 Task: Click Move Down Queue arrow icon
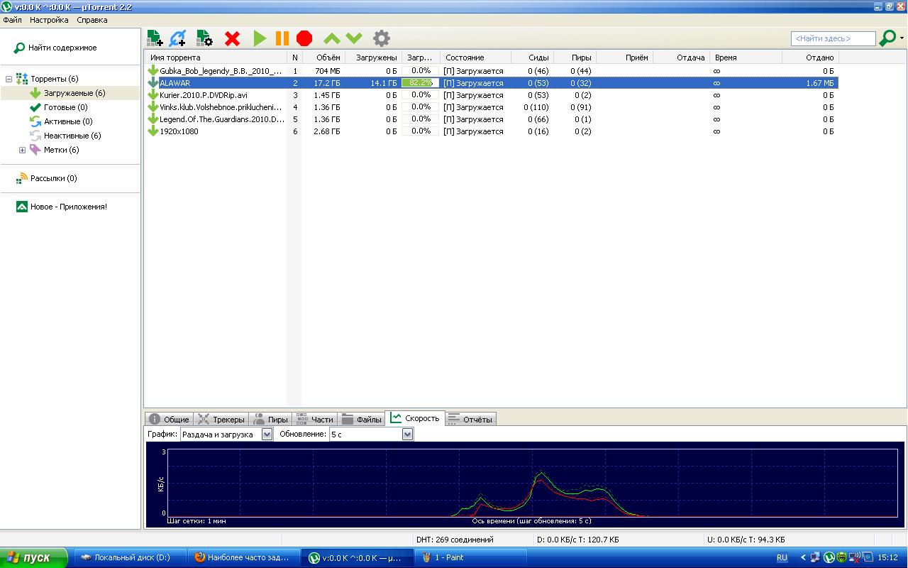[354, 38]
